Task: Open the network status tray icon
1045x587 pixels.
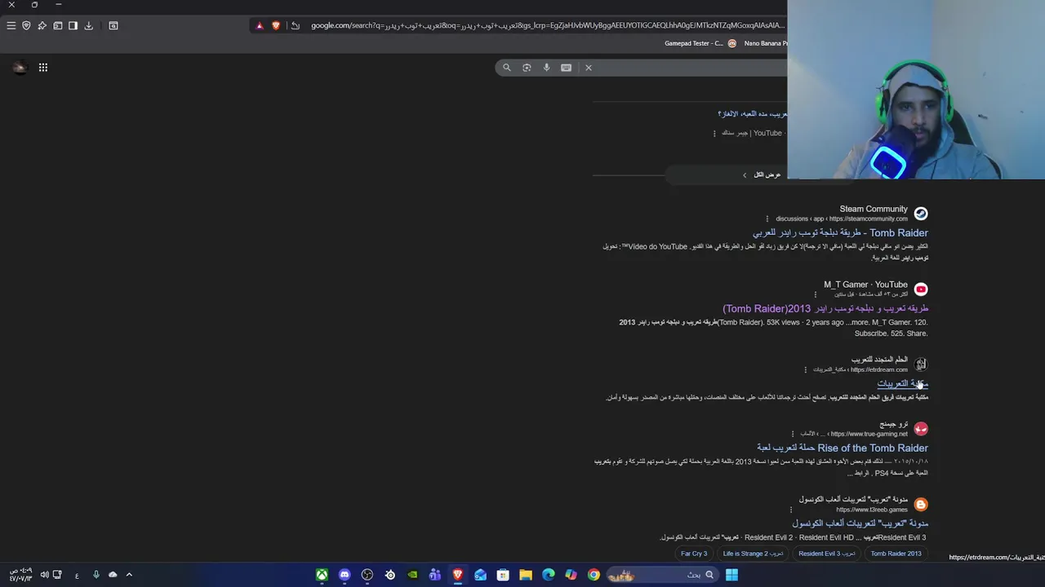Action: [57, 575]
